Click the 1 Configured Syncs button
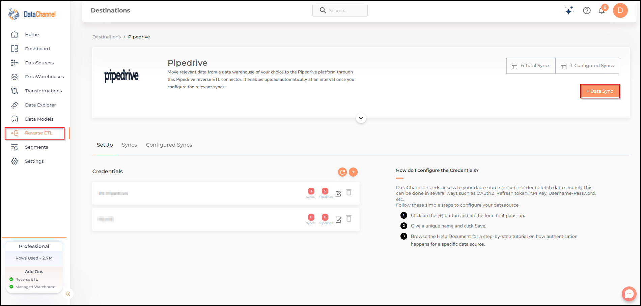This screenshot has height=306, width=641. 587,66
